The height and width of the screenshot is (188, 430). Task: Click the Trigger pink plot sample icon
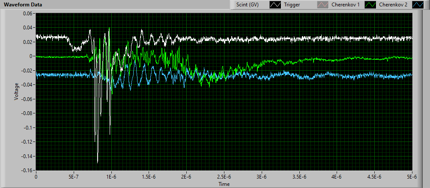(x=324, y=5)
